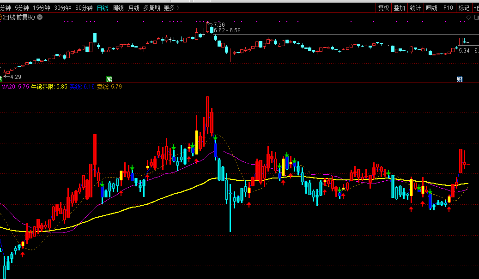
Task: Expand 更多 period options
Action: (x=171, y=8)
